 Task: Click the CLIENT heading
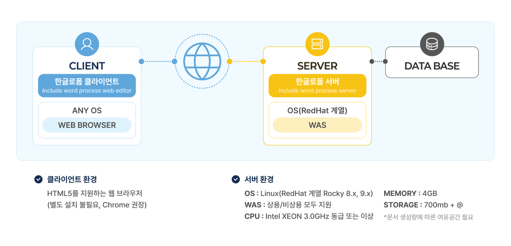tap(87, 66)
